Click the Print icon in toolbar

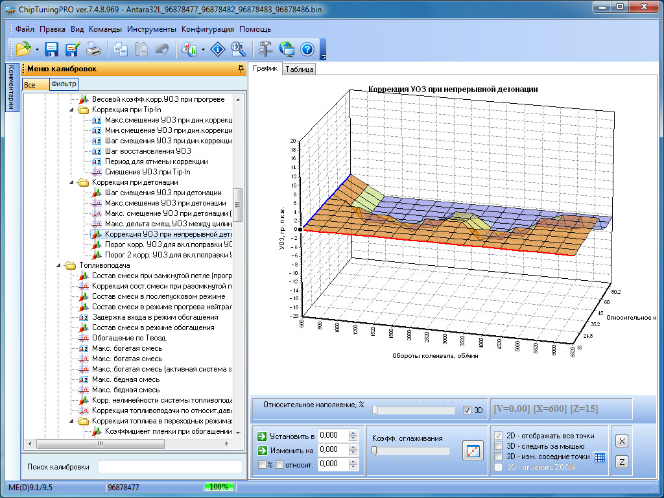[x=93, y=49]
